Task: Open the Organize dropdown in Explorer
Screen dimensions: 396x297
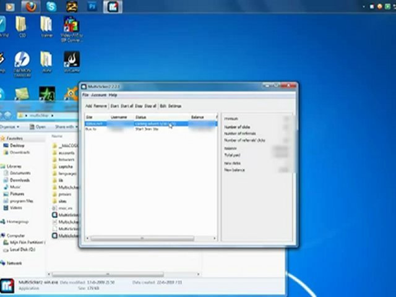Action: click(x=9, y=126)
